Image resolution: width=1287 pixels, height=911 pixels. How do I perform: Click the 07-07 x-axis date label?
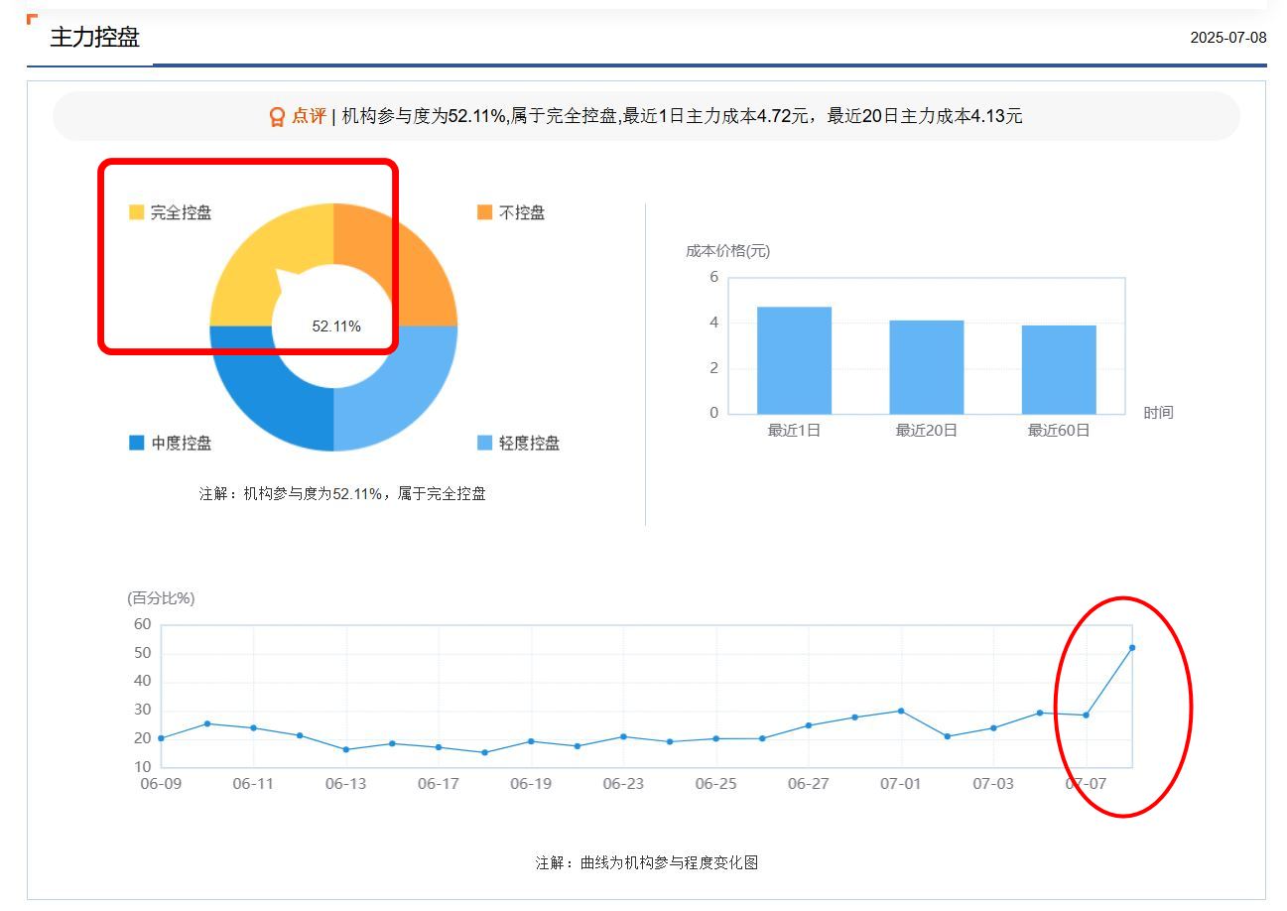pos(1086,783)
